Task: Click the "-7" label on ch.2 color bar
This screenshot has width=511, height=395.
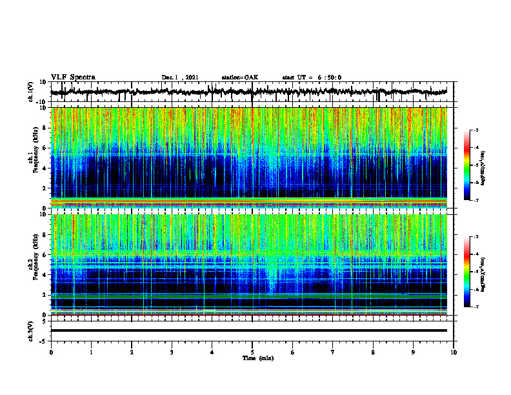Action: 476,307
